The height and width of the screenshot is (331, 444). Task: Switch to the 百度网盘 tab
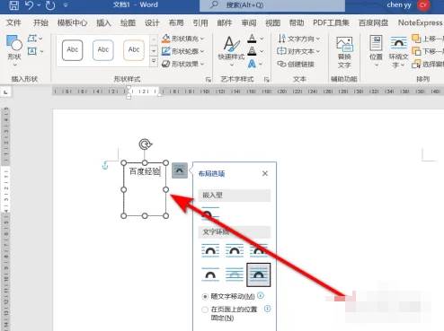373,22
